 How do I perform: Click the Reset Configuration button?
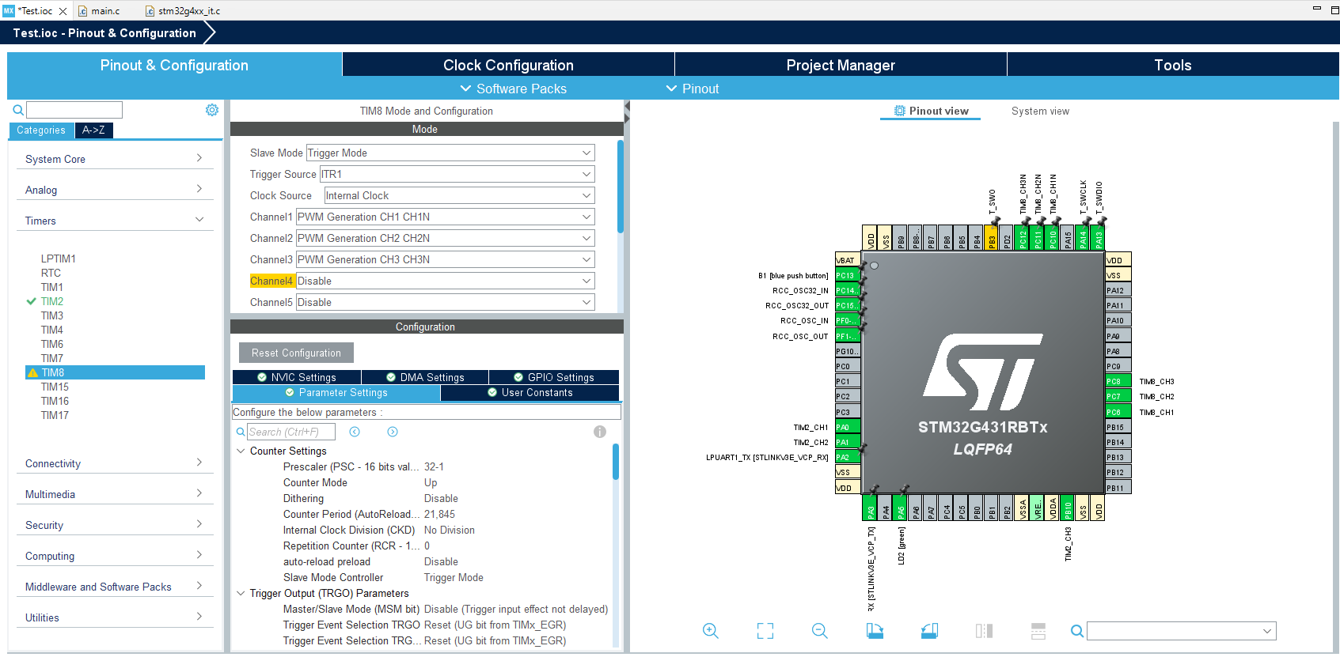pos(296,353)
